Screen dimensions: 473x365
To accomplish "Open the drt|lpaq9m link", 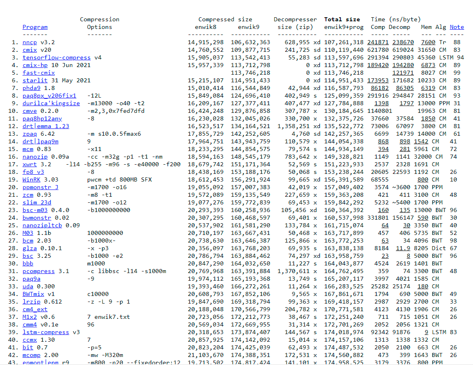I will [x=41, y=141].
